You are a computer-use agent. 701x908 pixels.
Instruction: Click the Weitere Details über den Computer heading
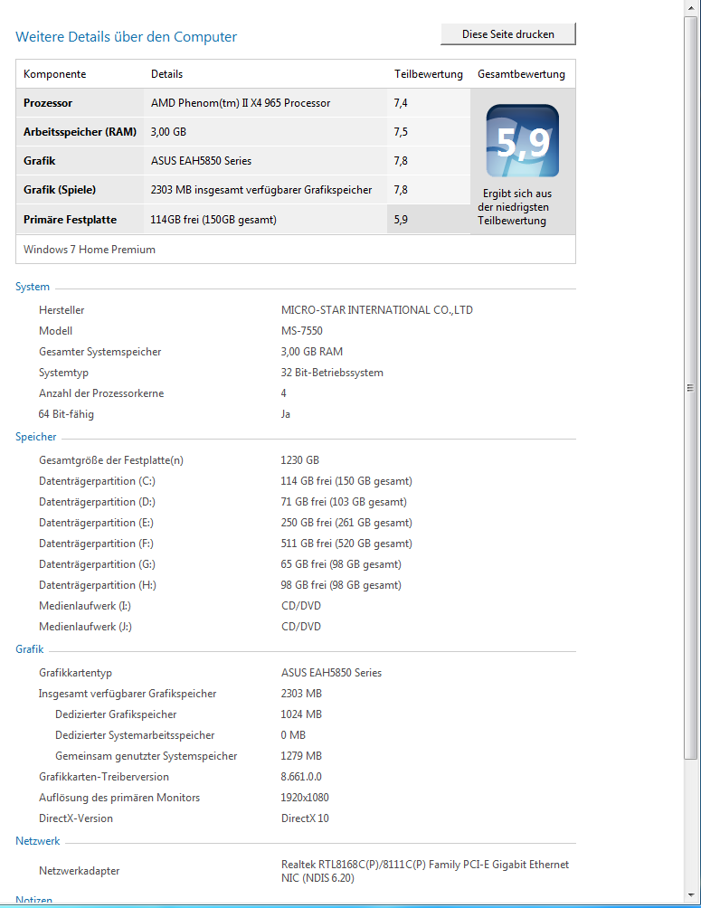(127, 36)
